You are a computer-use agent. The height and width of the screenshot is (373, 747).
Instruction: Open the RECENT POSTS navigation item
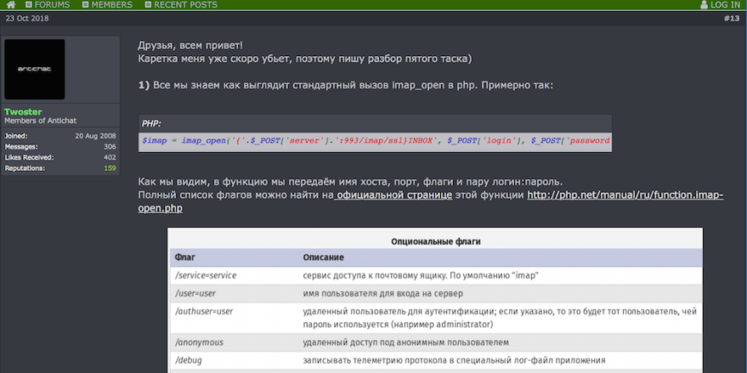(181, 5)
